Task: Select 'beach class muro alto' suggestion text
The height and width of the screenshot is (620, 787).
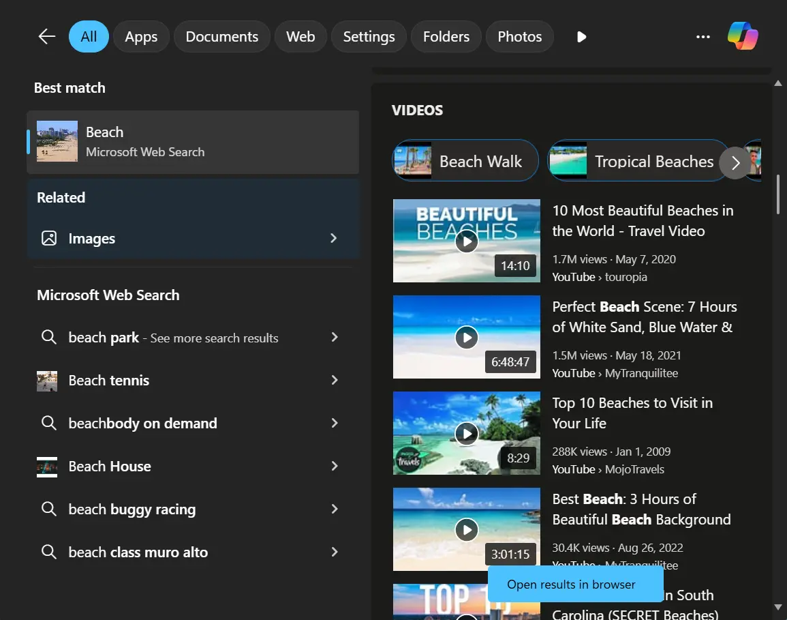Action: click(138, 552)
